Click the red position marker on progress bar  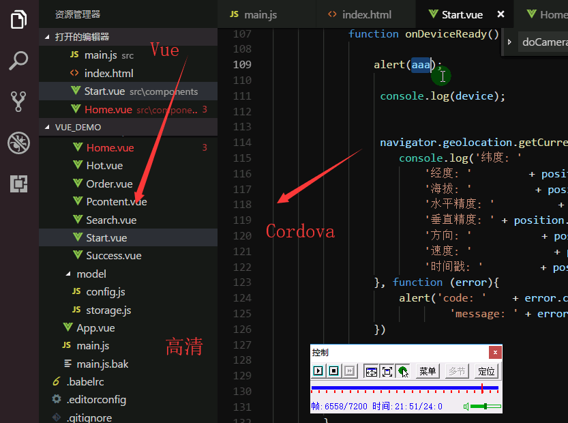(x=482, y=388)
